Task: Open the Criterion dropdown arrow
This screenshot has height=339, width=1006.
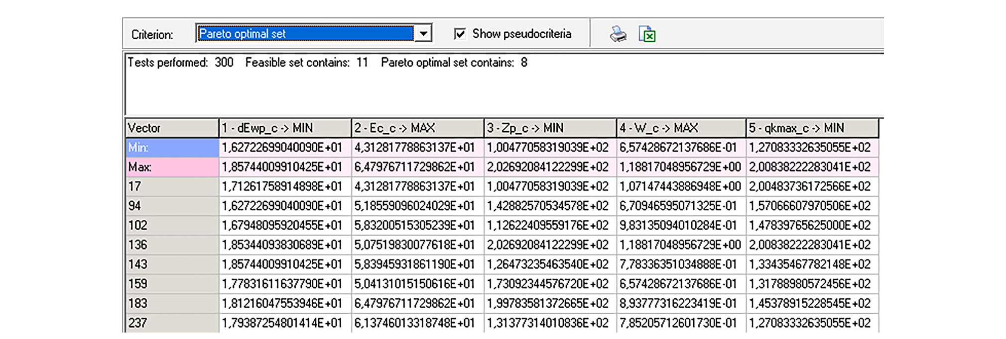Action: (x=423, y=34)
